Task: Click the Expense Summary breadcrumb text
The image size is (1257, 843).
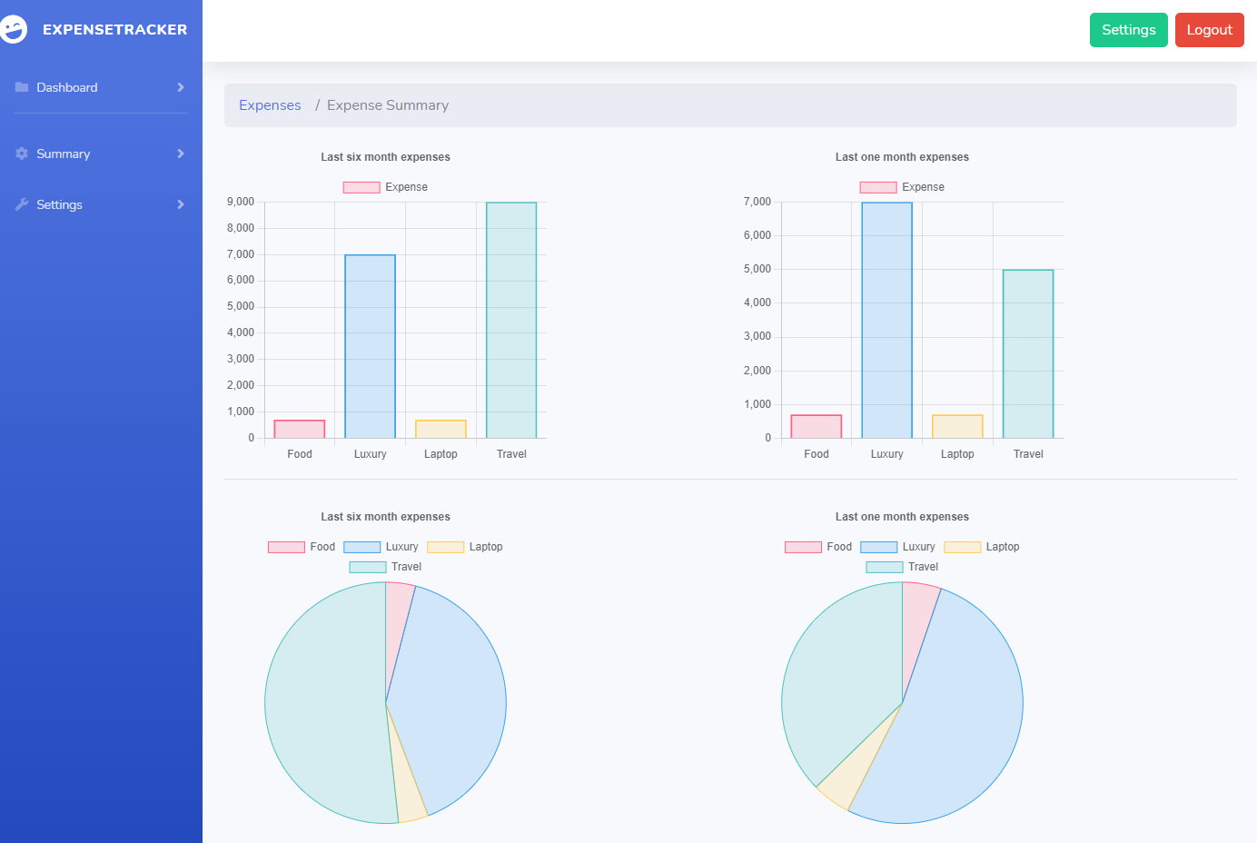Action: [388, 105]
